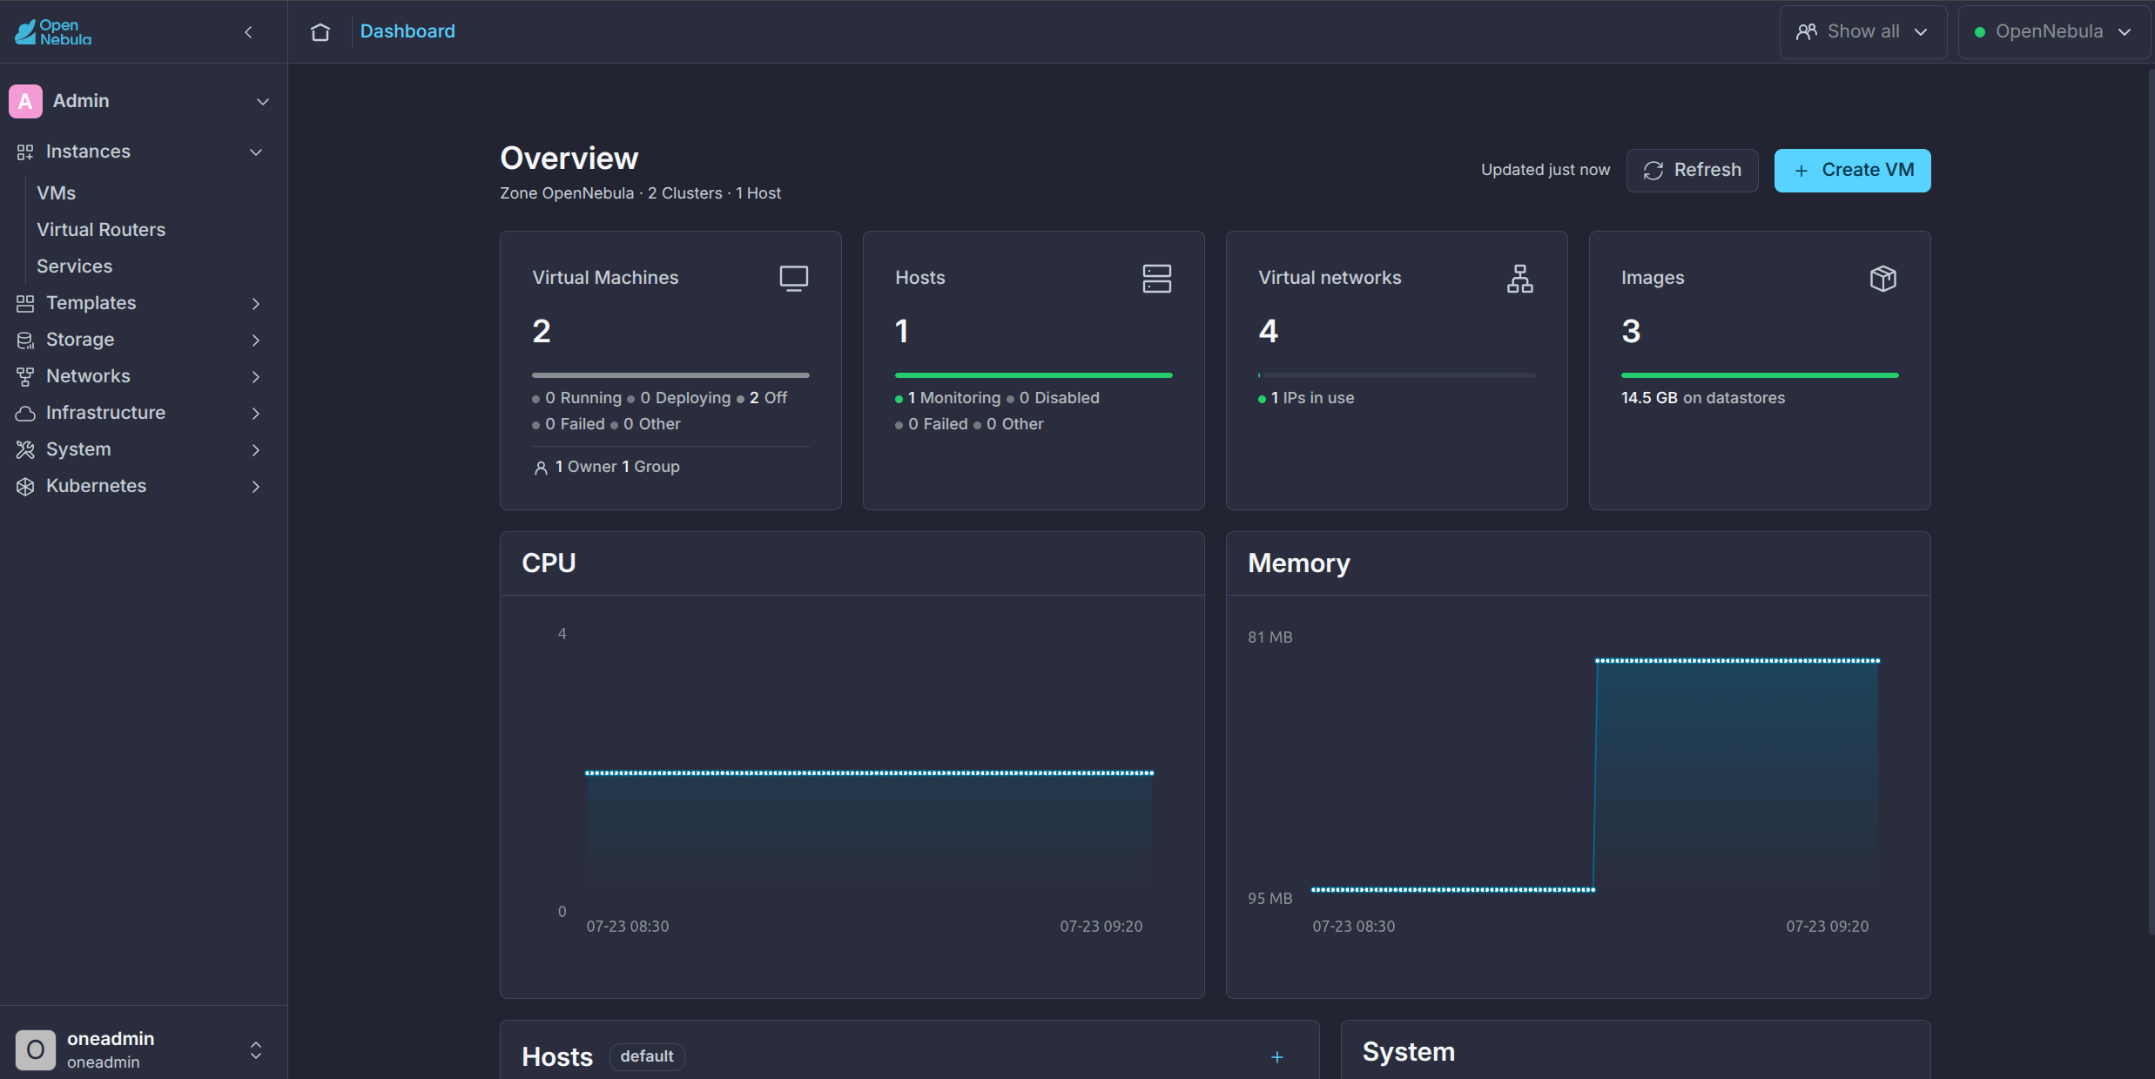Click the Hosts green progress bar
The width and height of the screenshot is (2155, 1079).
(x=1034, y=375)
